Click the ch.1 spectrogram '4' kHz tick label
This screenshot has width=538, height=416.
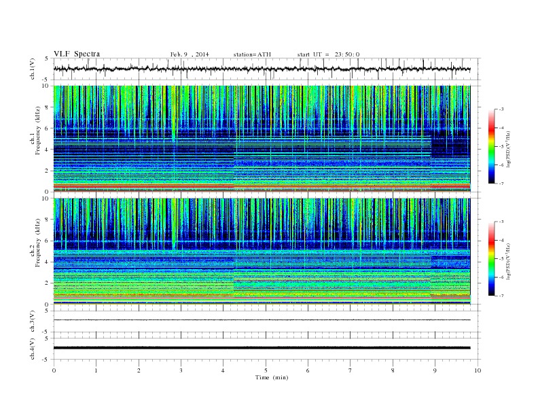coord(48,150)
